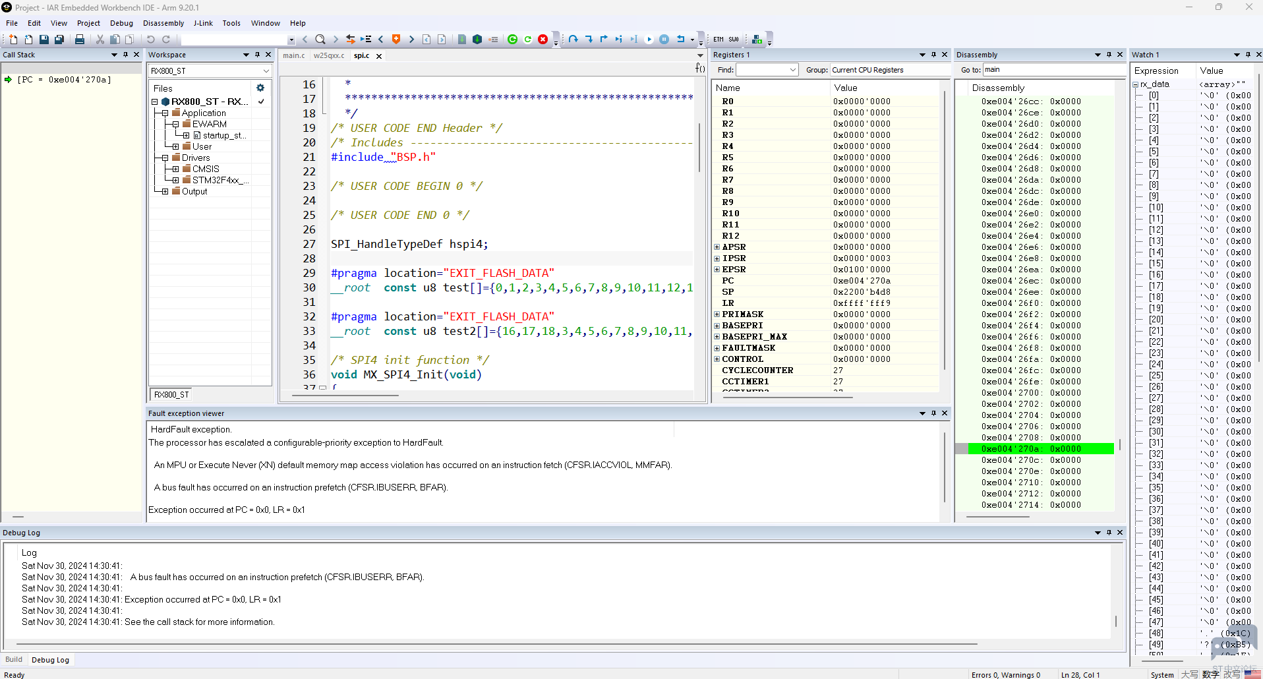The width and height of the screenshot is (1263, 679).
Task: Click the Compile file icon
Action: (x=462, y=40)
